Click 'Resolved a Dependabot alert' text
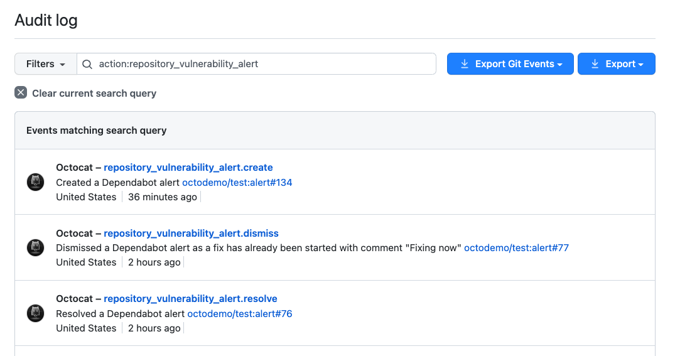The image size is (675, 356). click(x=120, y=314)
